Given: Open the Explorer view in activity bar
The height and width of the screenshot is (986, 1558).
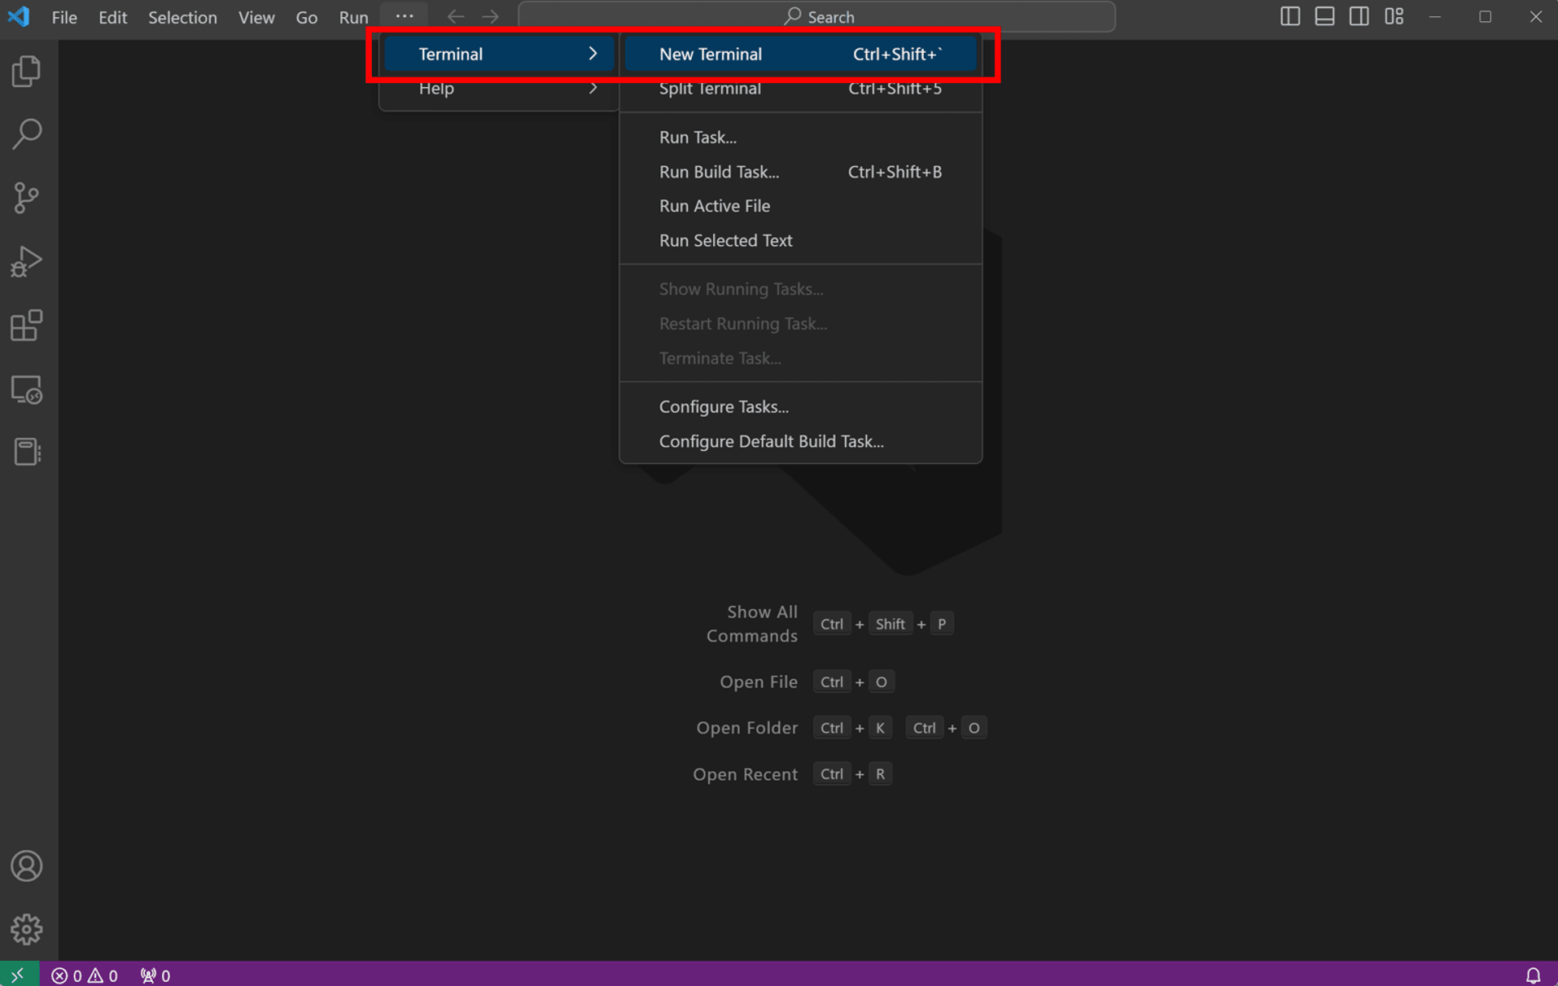Looking at the screenshot, I should click(x=27, y=72).
